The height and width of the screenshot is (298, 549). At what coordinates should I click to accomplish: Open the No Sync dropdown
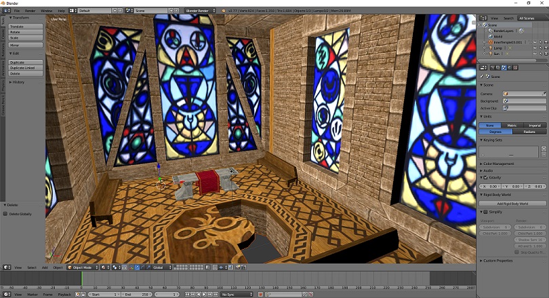(x=237, y=295)
